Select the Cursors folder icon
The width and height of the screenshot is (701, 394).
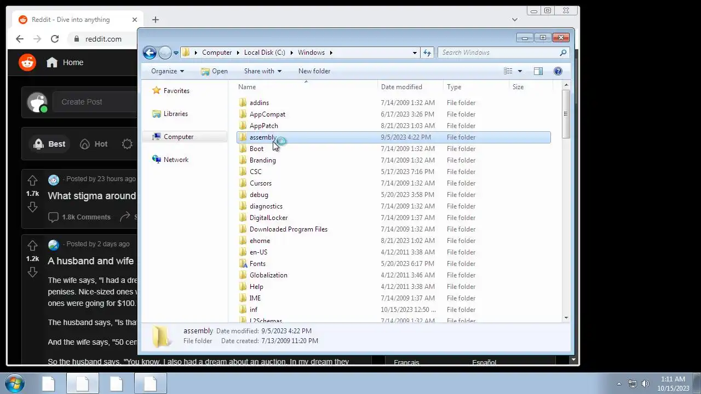(x=243, y=183)
